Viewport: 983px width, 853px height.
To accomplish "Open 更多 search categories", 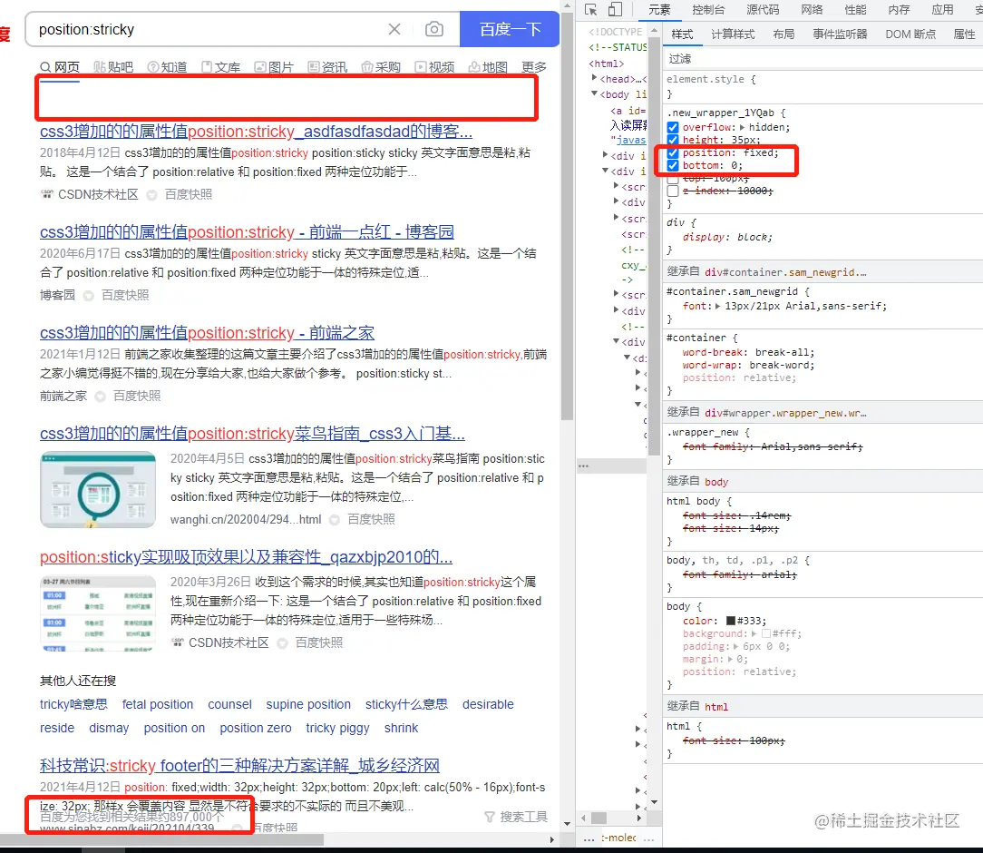I will coord(534,67).
